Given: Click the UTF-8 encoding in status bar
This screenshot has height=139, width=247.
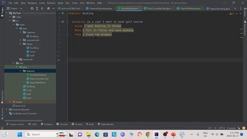Looking at the screenshot, I should tap(222, 128).
